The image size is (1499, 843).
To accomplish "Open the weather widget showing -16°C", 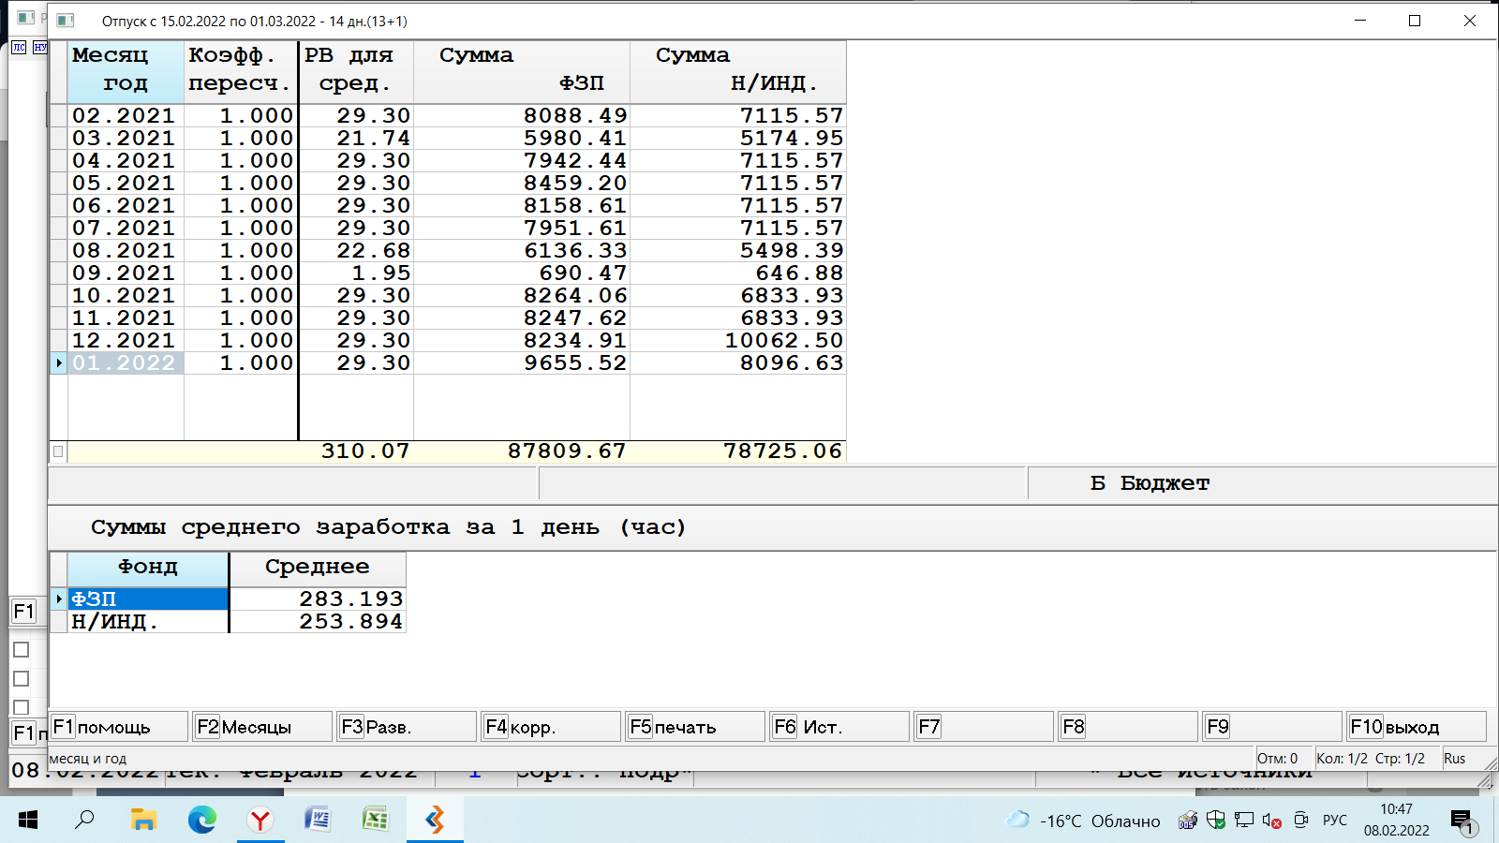I will coord(1083,821).
